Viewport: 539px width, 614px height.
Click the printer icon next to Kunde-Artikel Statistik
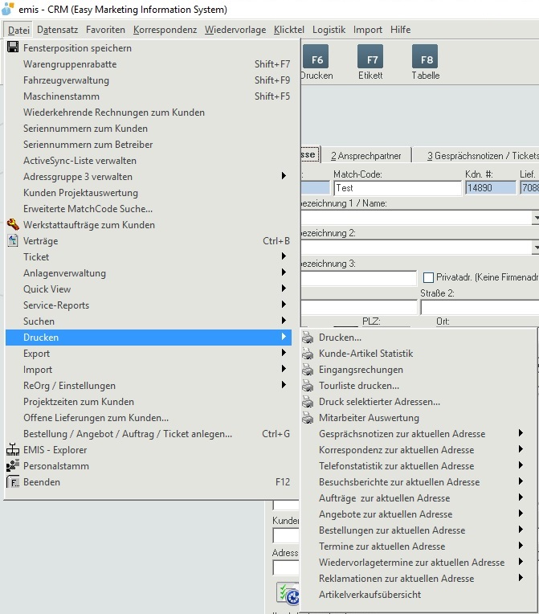(308, 353)
